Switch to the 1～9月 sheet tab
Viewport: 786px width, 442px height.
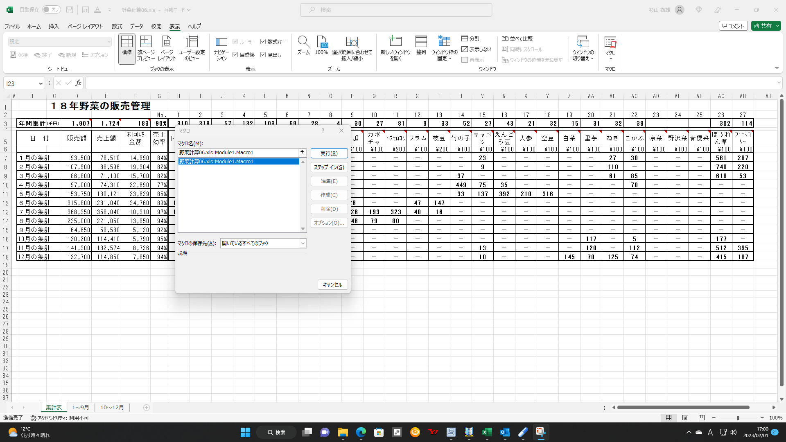coord(80,408)
